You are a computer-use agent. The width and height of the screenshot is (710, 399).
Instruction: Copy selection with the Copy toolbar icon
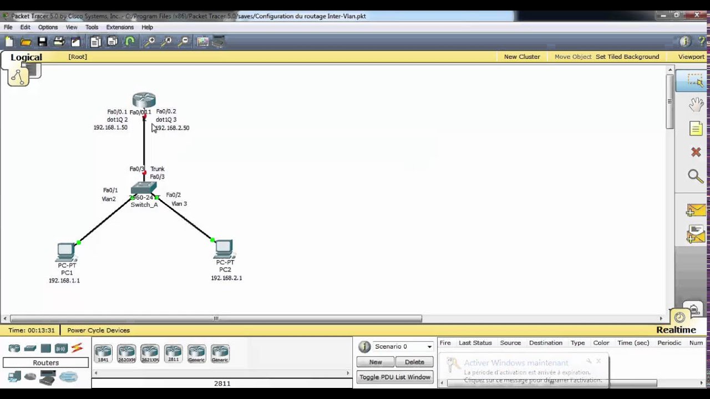96,42
